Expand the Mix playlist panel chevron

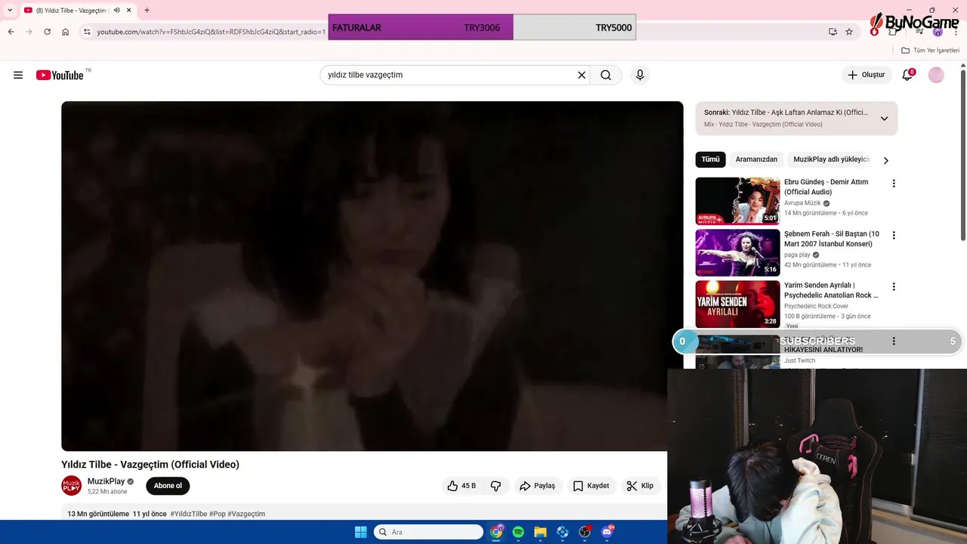(x=884, y=119)
